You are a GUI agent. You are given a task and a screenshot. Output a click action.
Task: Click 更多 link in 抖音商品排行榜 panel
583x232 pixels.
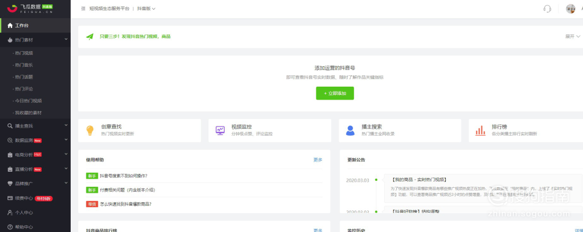pos(318,230)
